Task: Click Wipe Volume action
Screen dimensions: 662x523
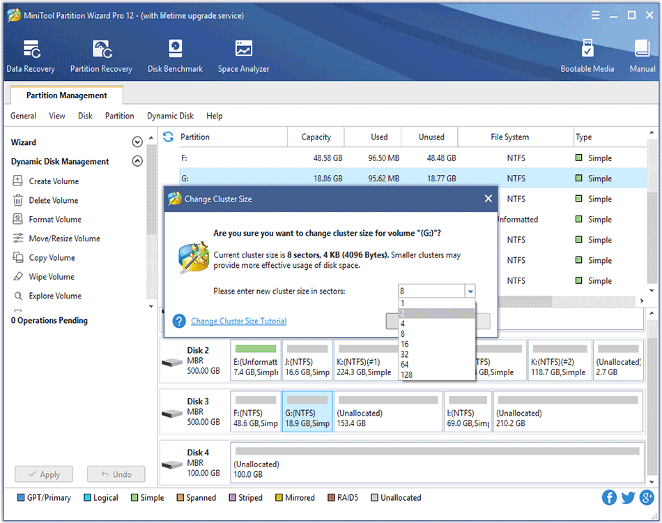Action: (52, 277)
